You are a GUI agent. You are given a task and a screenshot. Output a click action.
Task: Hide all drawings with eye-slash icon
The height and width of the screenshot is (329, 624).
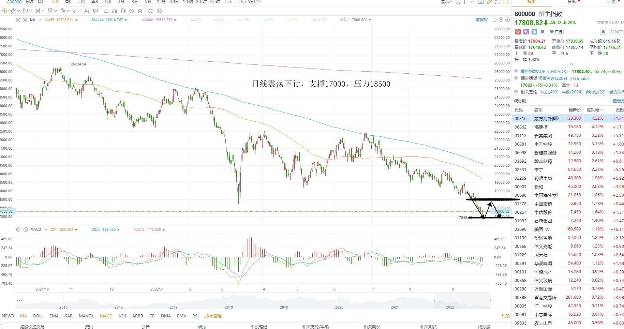(x=132, y=11)
